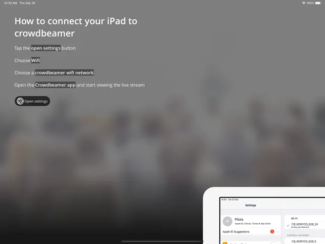Click CB_RORYCO_628_24 network in preview
Viewport: 325px width, 244px height.
[x=304, y=224]
